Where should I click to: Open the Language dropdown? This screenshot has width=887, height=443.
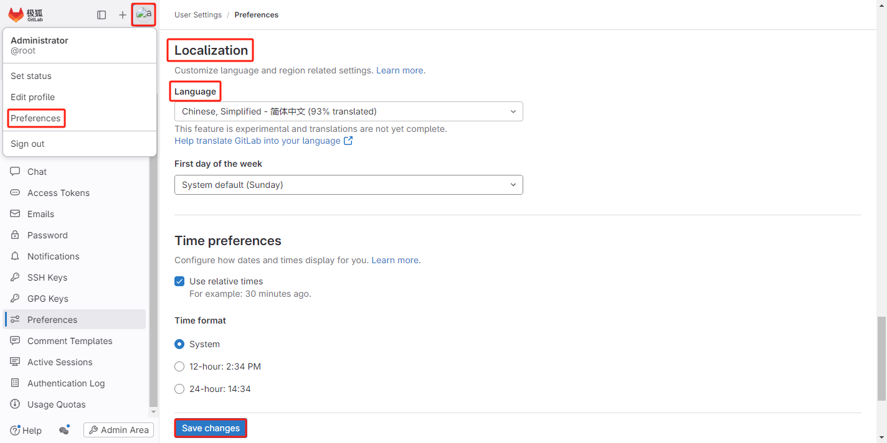(x=348, y=111)
